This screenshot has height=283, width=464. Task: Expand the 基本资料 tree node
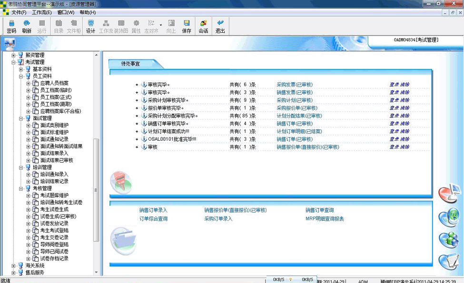point(21,69)
